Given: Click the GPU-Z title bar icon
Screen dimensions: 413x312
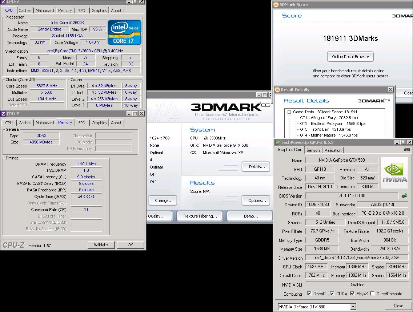Looking at the screenshot, I should pyautogui.click(x=277, y=142).
